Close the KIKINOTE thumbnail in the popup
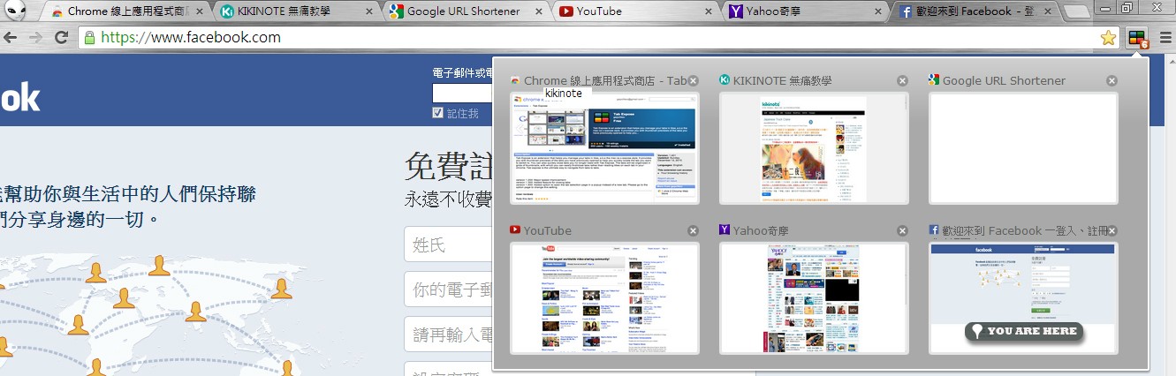This screenshot has height=376, width=1176. [902, 80]
